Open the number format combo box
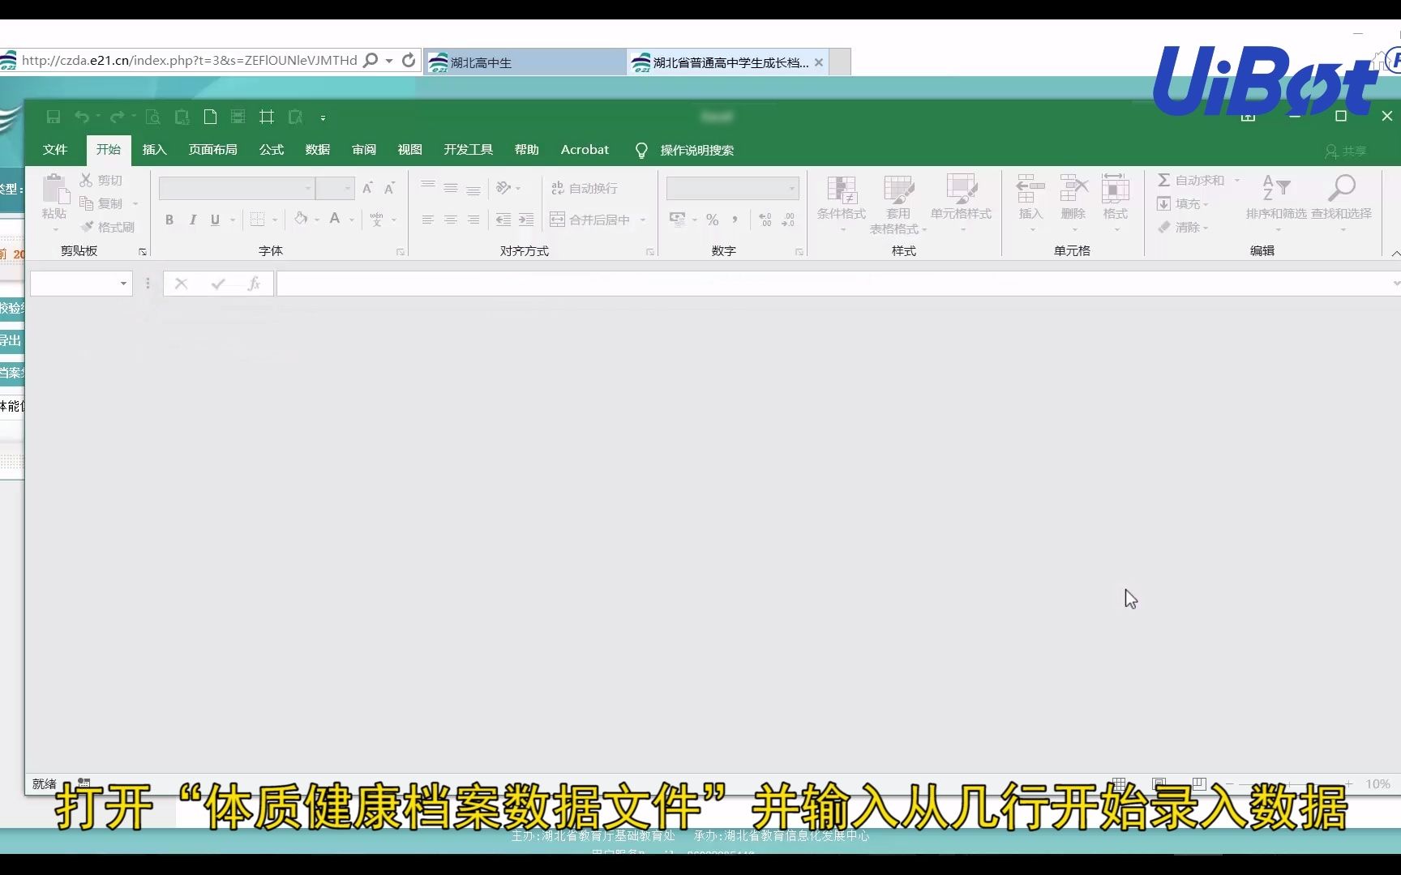Viewport: 1401px width, 875px height. [732, 188]
